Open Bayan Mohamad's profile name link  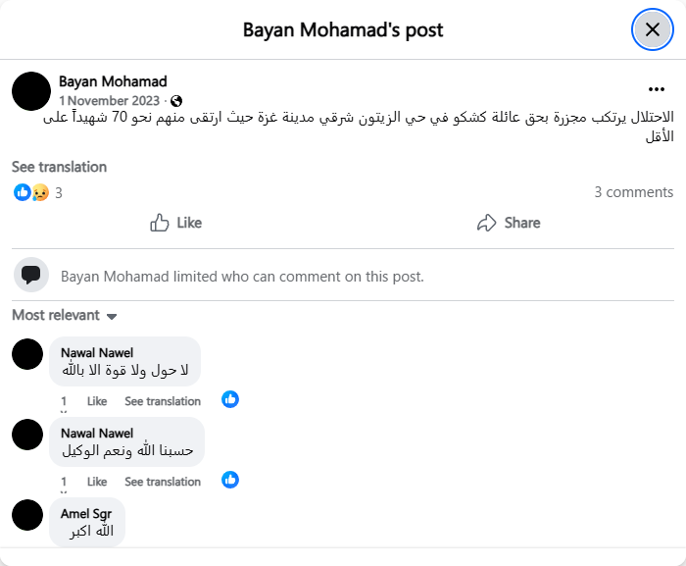pyautogui.click(x=113, y=81)
